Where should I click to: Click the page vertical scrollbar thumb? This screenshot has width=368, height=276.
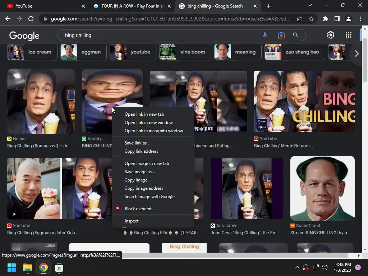point(365,60)
